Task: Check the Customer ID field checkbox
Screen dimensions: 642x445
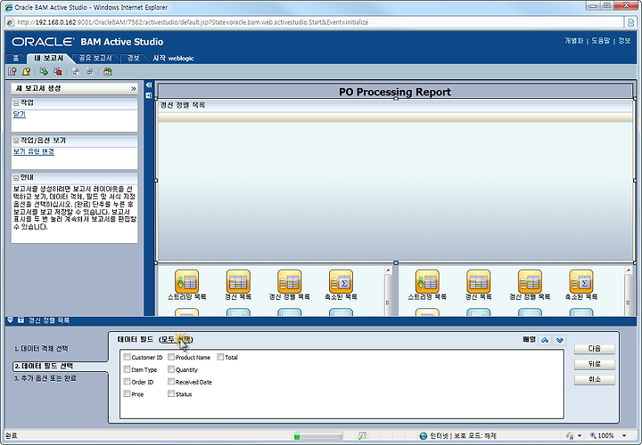Action: point(127,357)
